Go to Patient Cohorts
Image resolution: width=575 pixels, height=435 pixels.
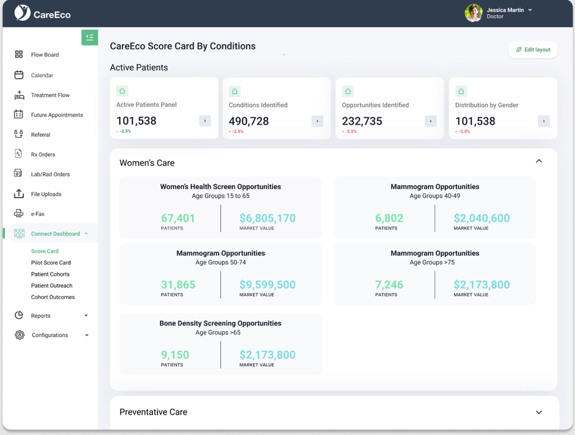(x=50, y=274)
